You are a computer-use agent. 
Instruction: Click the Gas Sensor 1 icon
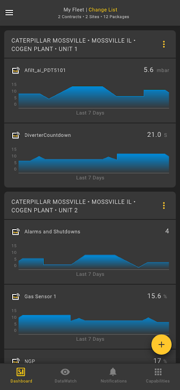coord(16,296)
